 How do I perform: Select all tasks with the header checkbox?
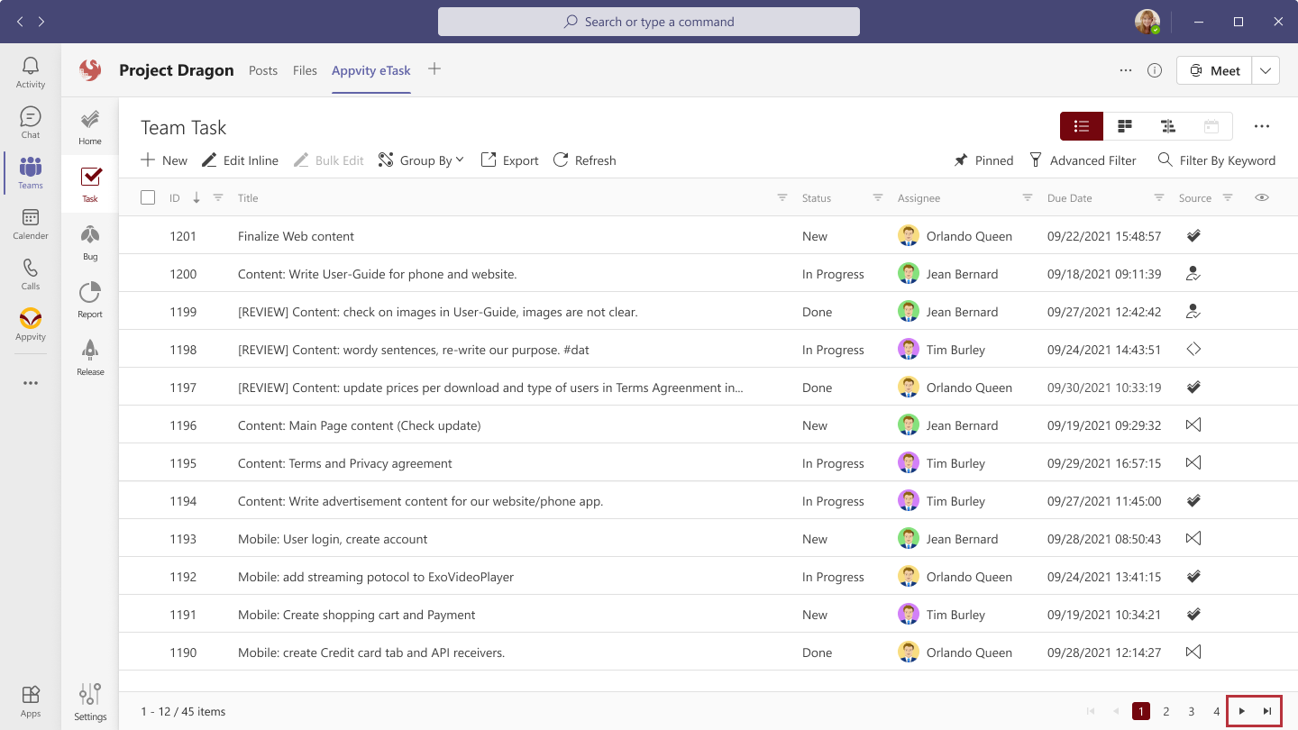(x=148, y=196)
